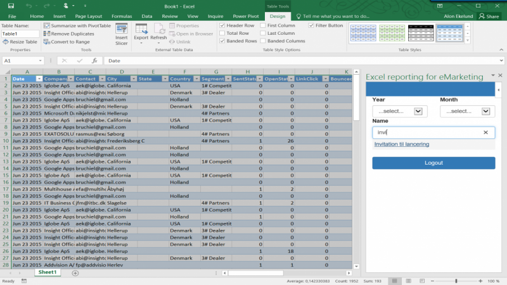The height and width of the screenshot is (285, 507).
Task: Collapse the ribbon with the caret icon
Action: click(501, 50)
